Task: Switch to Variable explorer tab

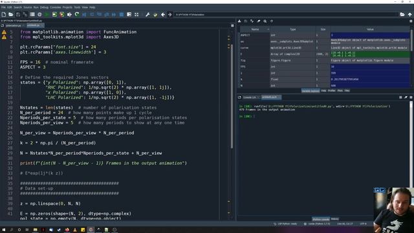Action: tap(310, 91)
